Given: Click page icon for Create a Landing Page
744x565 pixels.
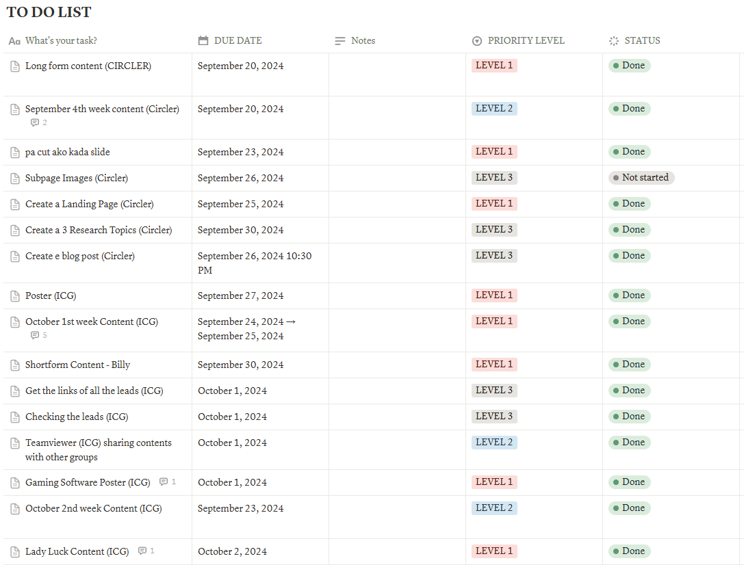Looking at the screenshot, I should click(15, 205).
